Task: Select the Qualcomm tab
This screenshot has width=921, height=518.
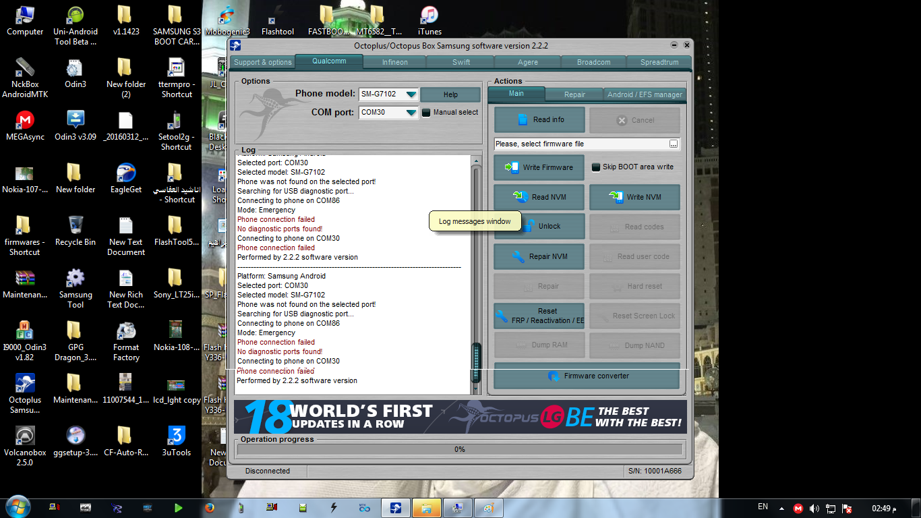Action: (329, 61)
